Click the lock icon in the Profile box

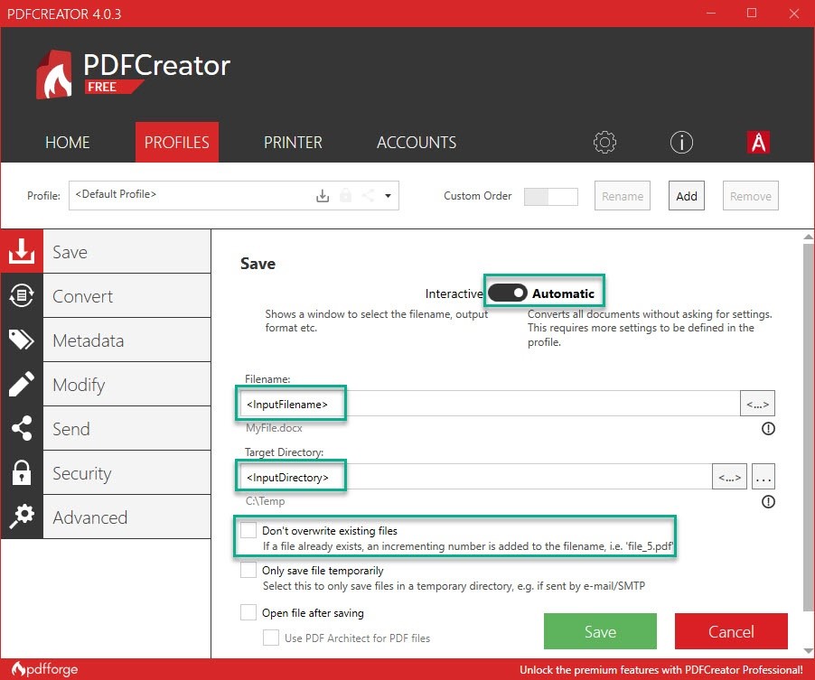[346, 196]
